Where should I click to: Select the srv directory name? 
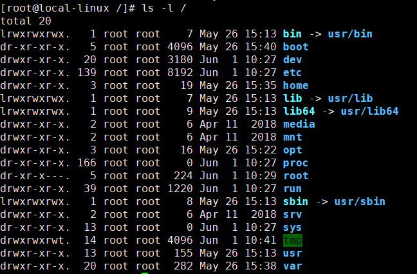[292, 214]
